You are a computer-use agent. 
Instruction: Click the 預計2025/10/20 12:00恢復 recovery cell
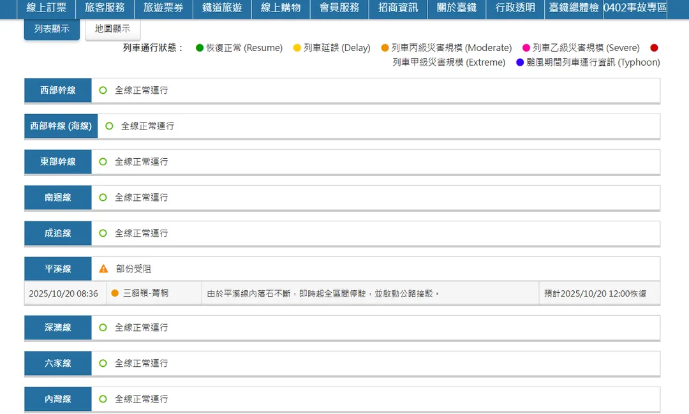point(599,293)
